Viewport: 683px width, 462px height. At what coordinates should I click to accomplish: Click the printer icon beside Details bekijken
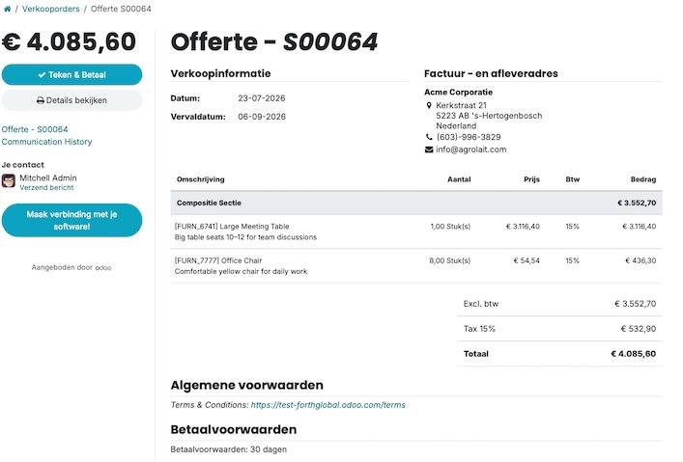tap(41, 100)
